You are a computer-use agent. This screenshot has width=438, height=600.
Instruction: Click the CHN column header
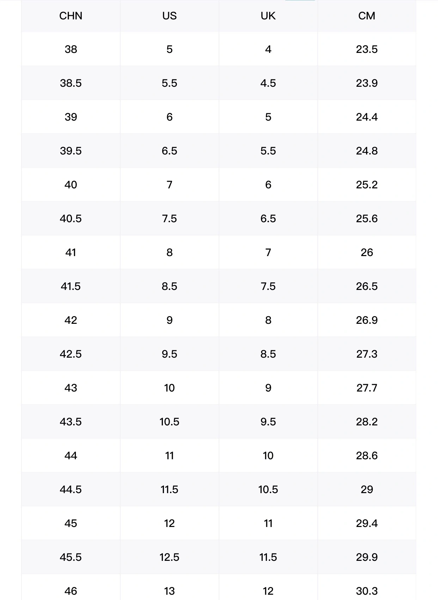[x=71, y=16]
